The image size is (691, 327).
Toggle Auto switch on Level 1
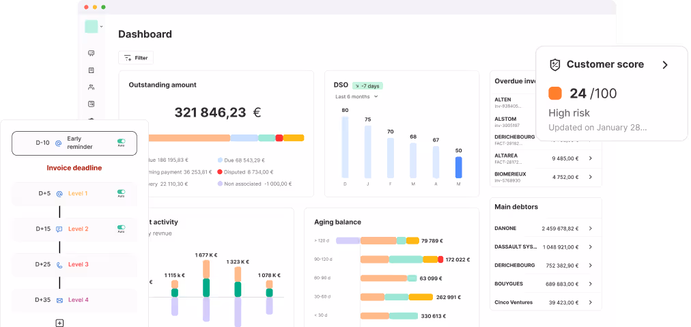click(x=121, y=192)
